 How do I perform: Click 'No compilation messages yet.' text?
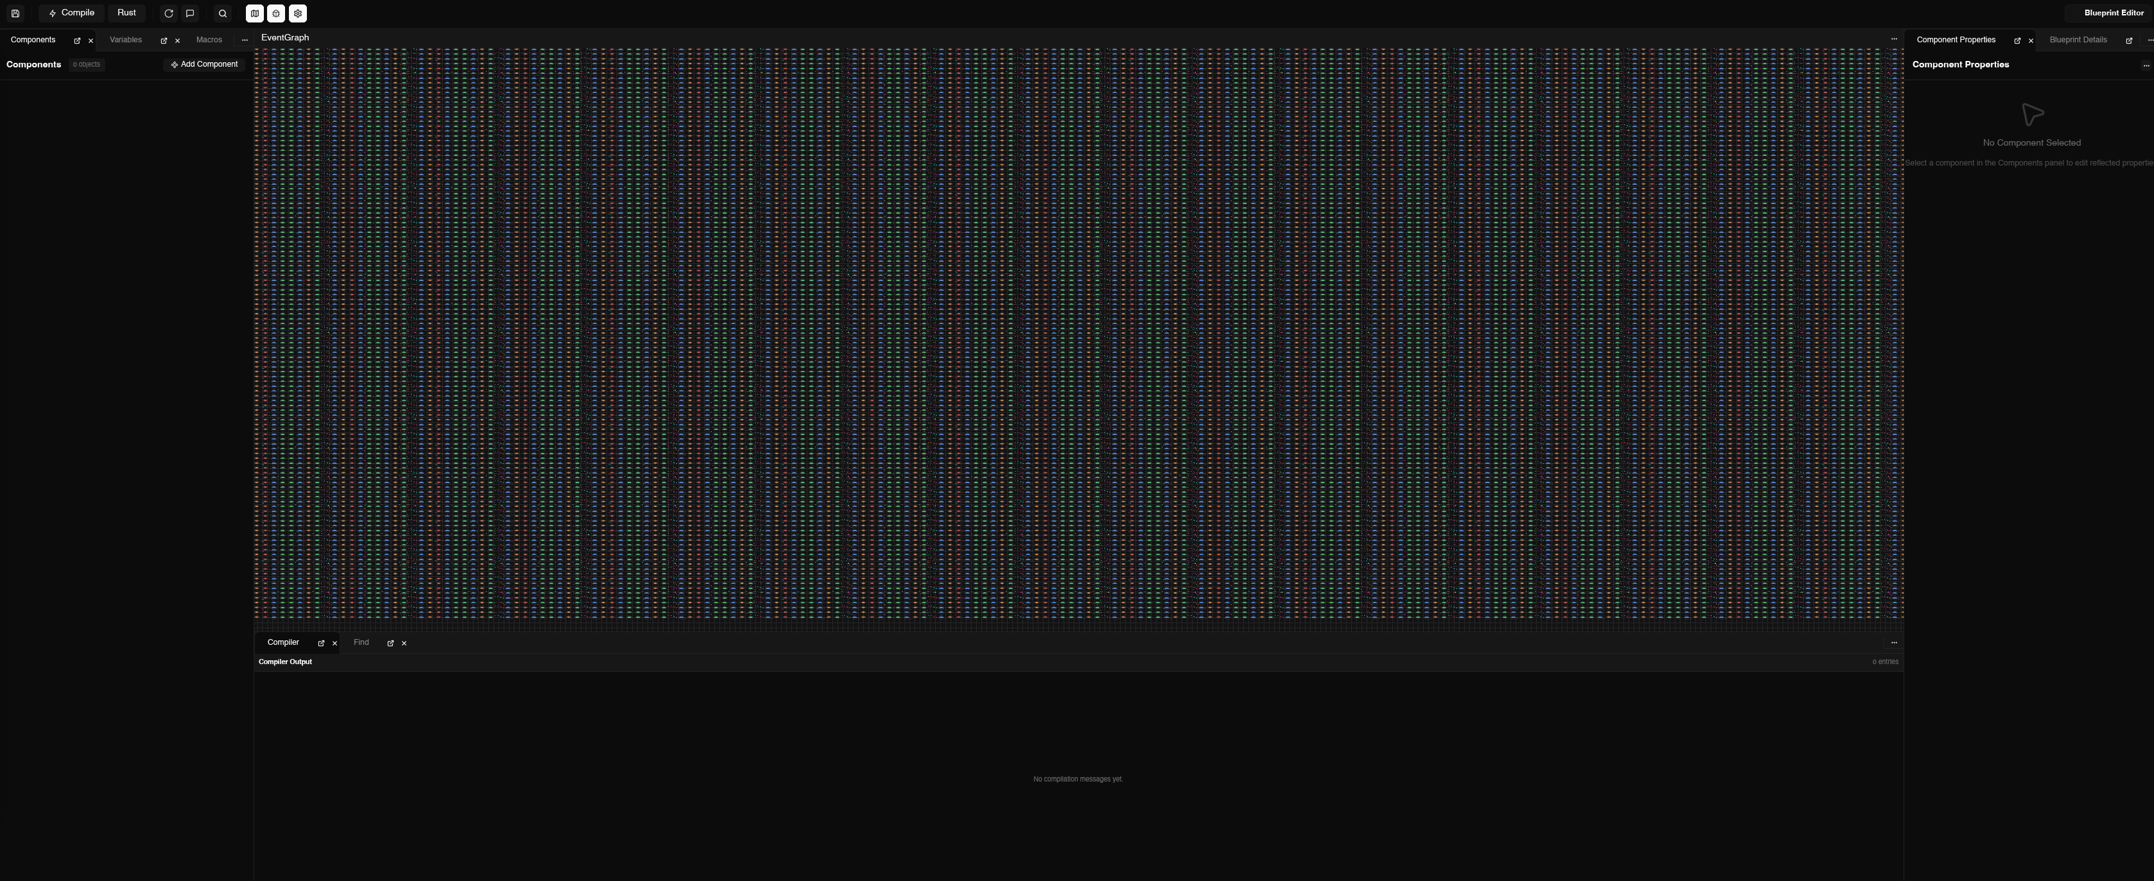pos(1078,779)
